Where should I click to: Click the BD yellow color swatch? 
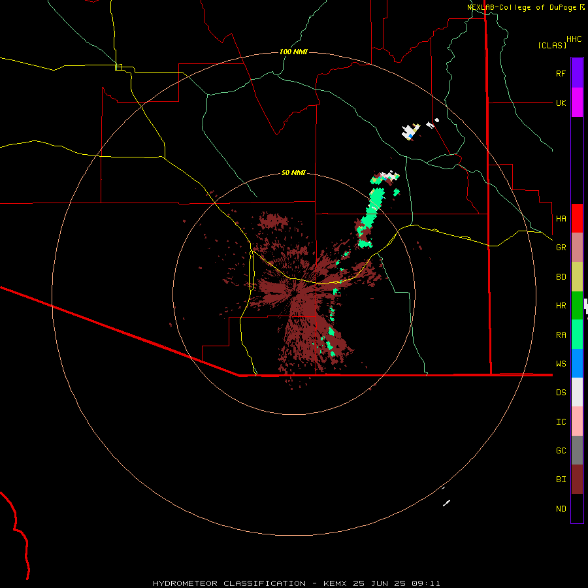577,277
